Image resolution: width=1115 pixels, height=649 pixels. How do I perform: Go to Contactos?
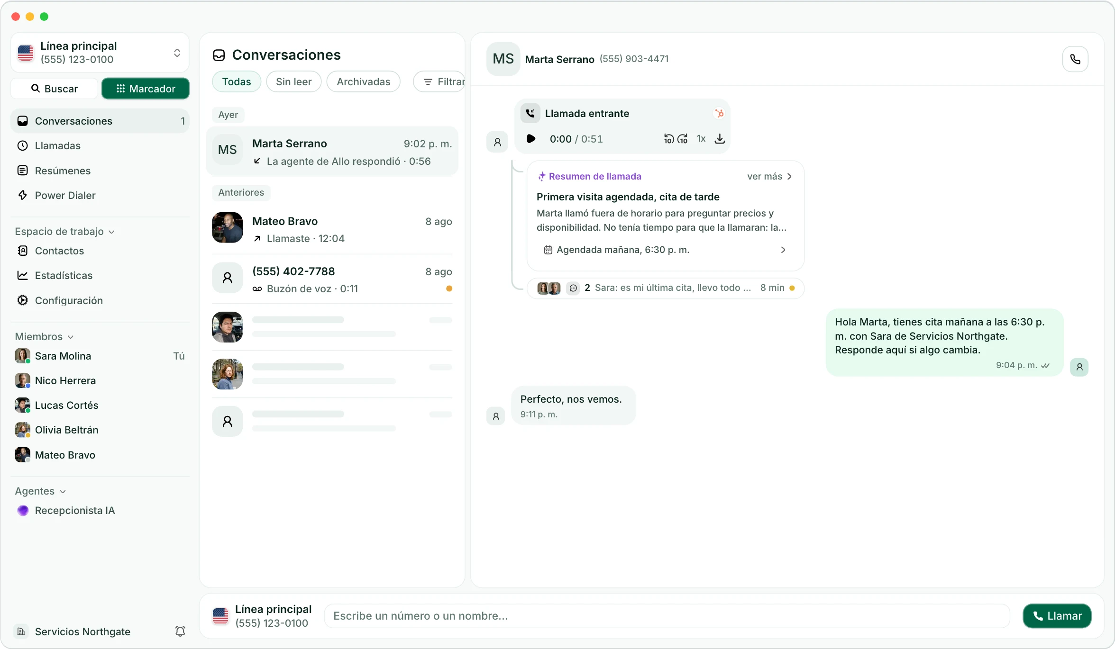pos(100,251)
